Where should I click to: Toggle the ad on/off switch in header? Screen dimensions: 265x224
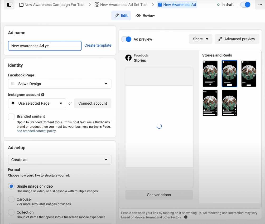click(x=245, y=5)
